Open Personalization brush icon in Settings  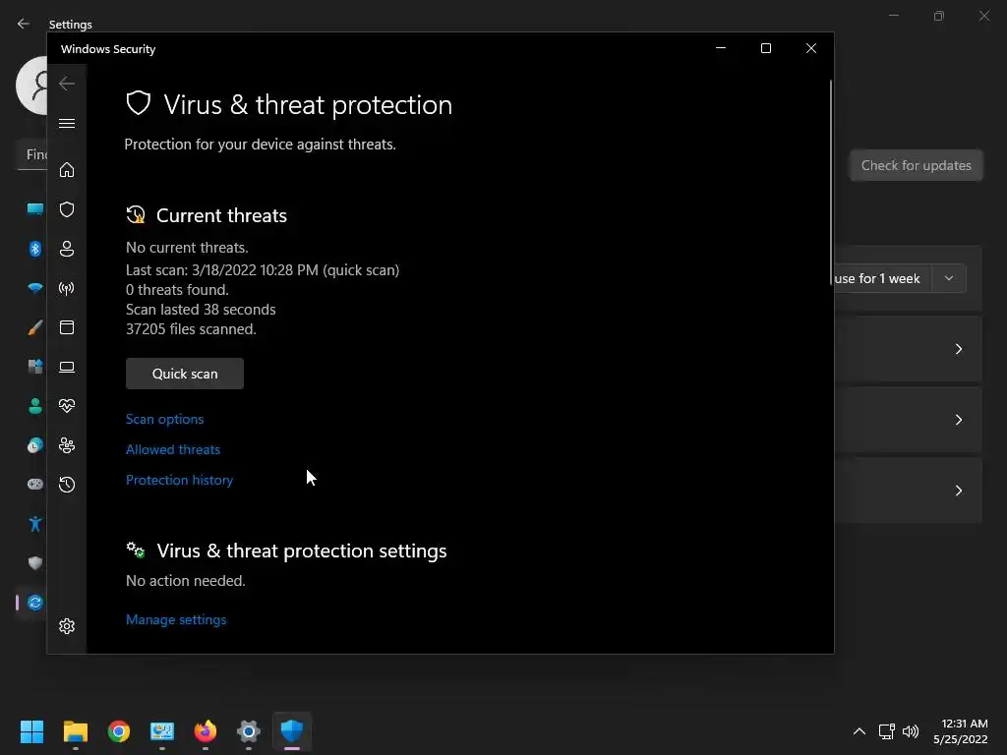click(34, 327)
